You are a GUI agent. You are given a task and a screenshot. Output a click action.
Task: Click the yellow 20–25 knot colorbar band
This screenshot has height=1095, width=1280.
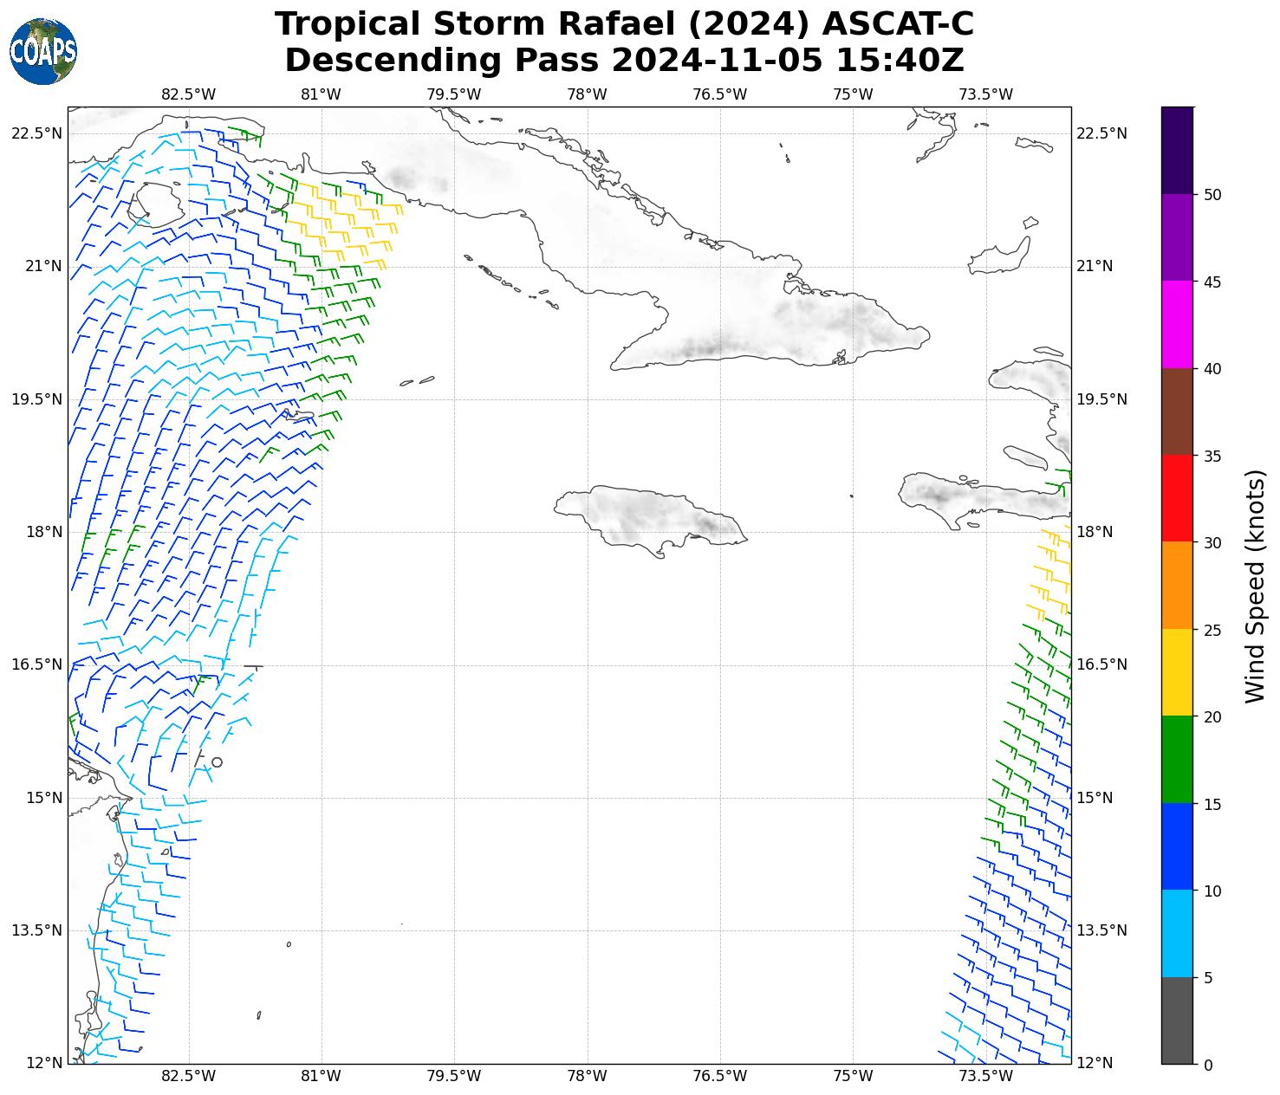click(1177, 672)
